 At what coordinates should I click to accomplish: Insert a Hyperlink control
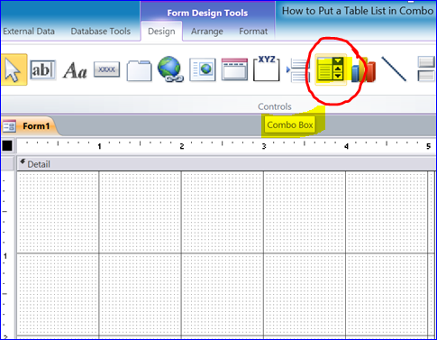(170, 69)
